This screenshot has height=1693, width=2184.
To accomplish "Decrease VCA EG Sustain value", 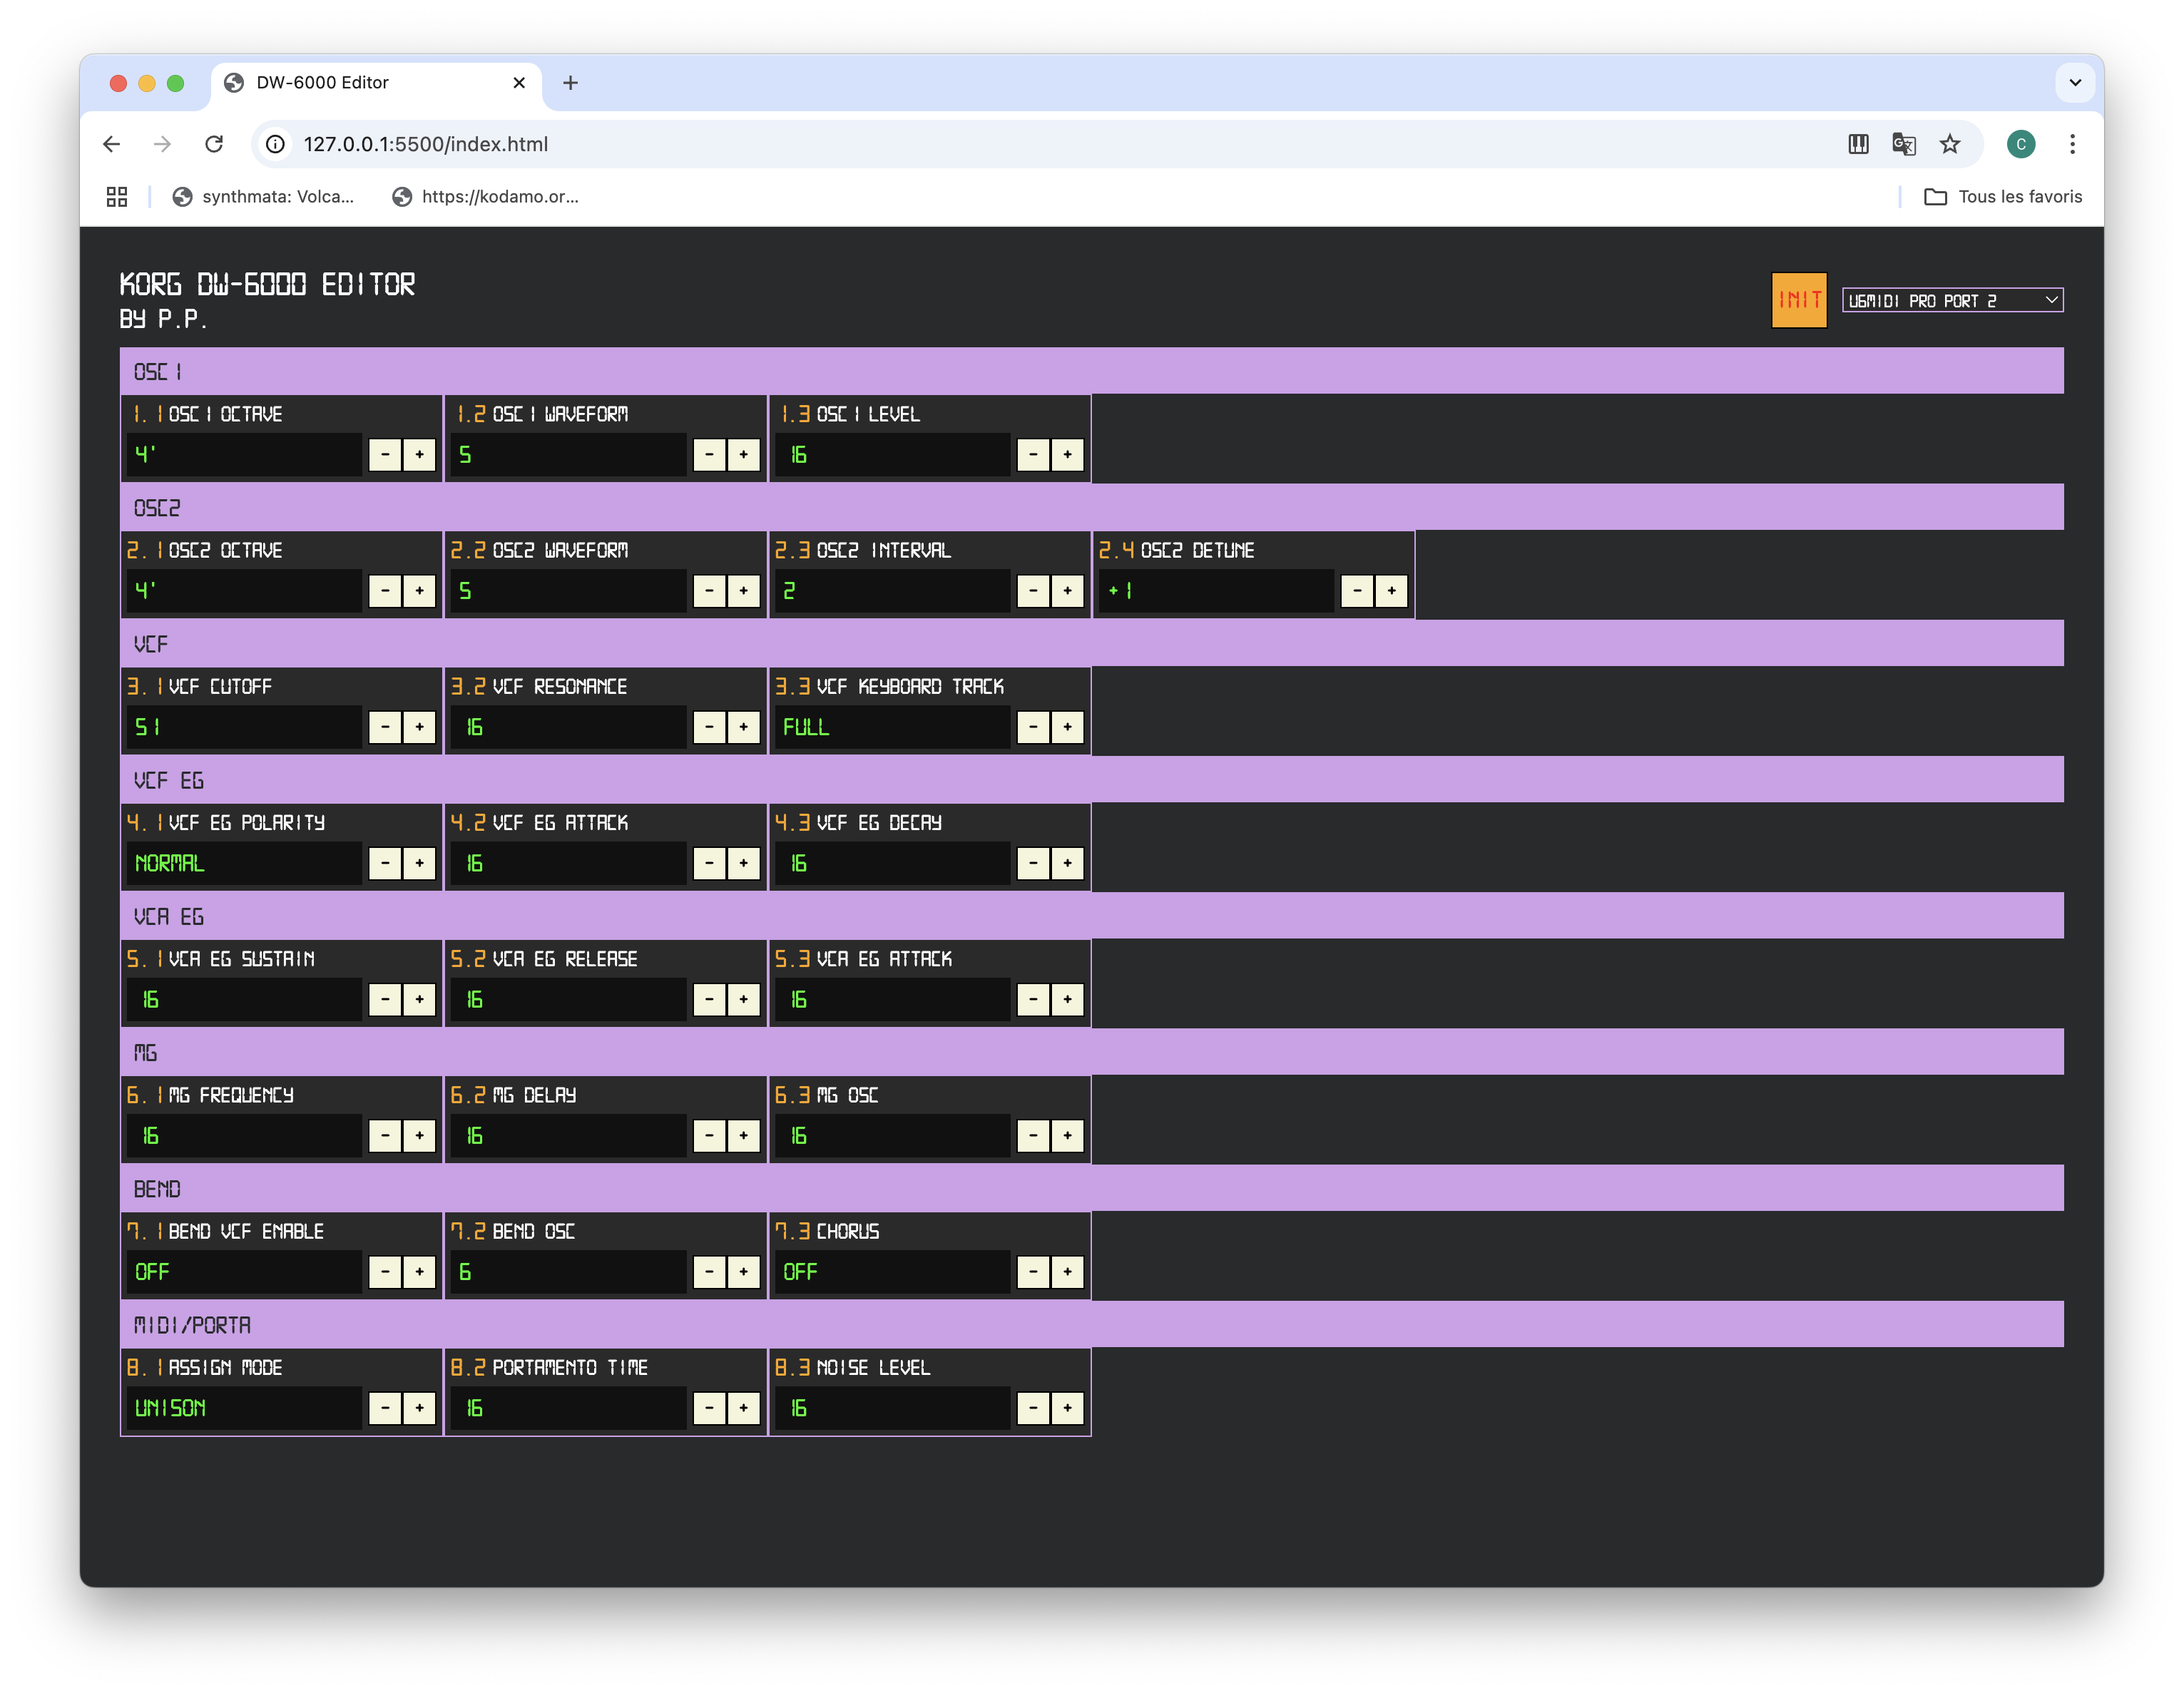I will tap(385, 999).
